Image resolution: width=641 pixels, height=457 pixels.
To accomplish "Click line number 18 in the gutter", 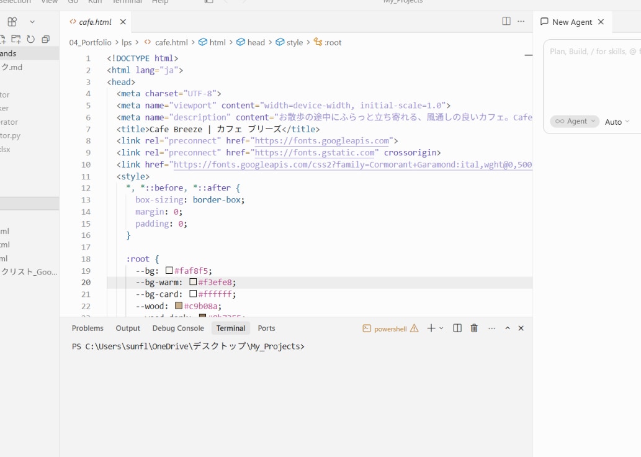I will click(86, 259).
